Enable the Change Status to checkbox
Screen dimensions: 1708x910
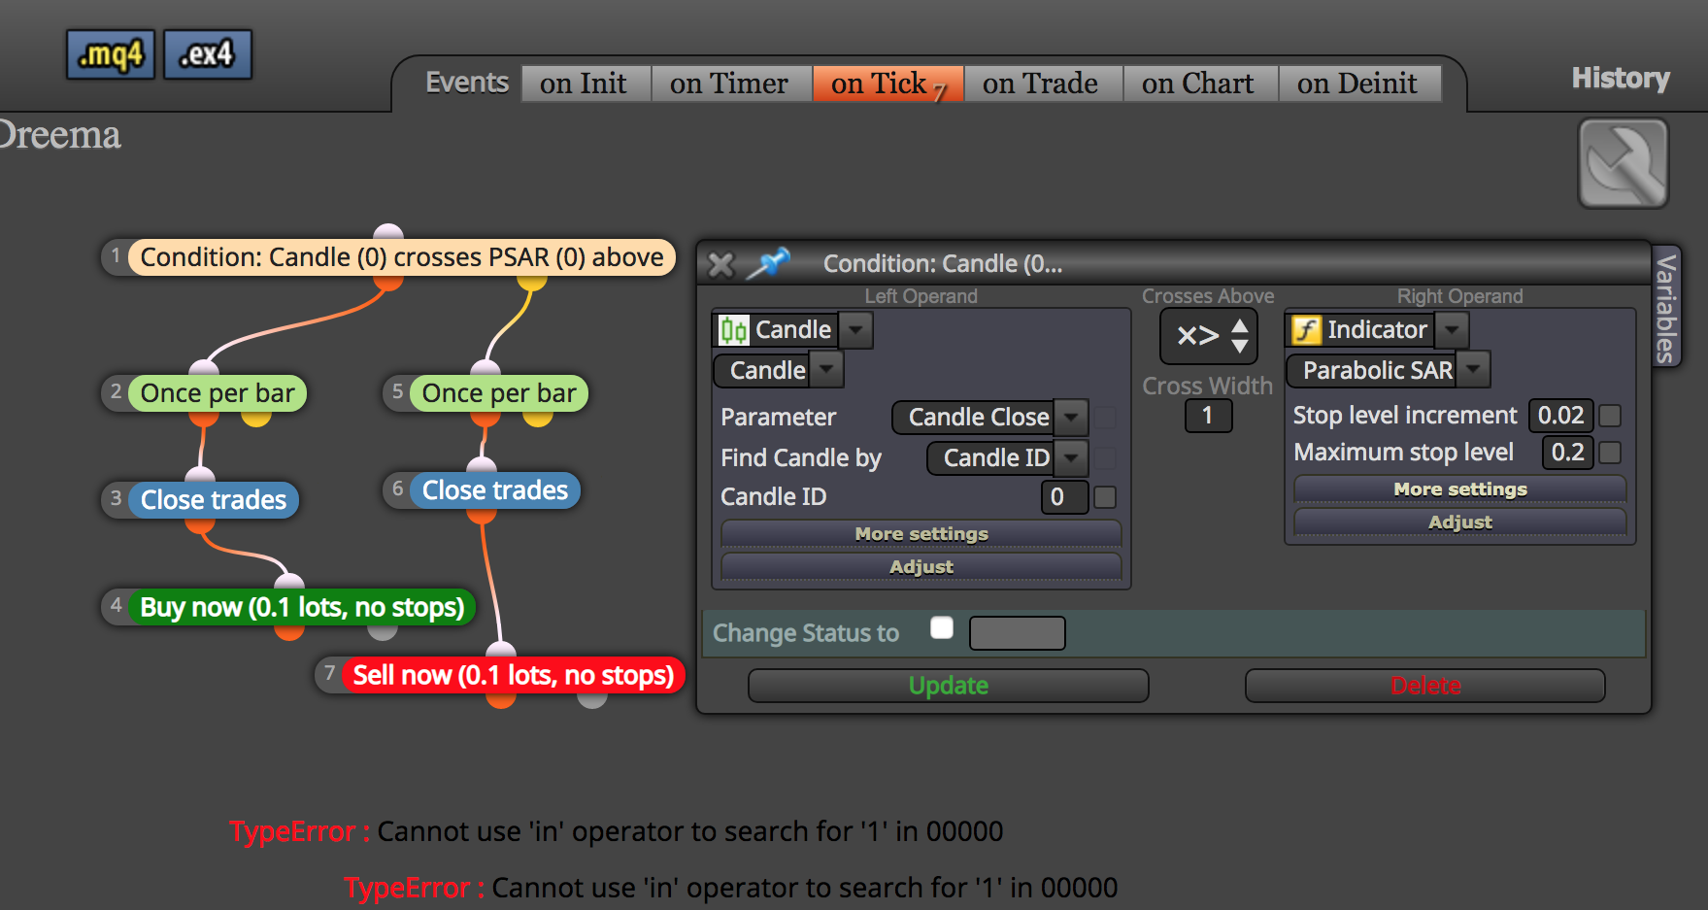[x=941, y=627]
